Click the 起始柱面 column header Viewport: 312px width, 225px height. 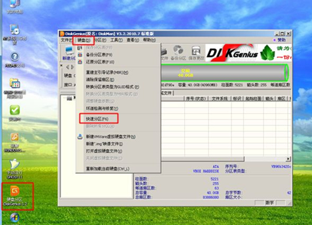[x=253, y=99]
